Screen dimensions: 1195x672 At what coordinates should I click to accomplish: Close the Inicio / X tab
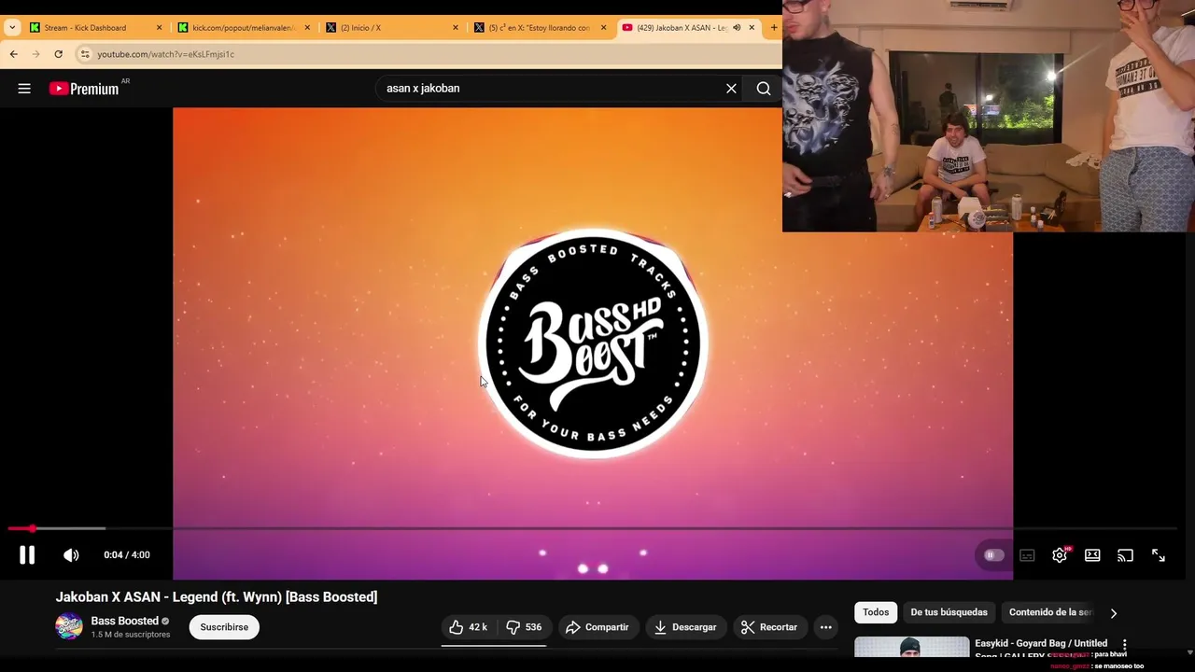pyautogui.click(x=456, y=28)
